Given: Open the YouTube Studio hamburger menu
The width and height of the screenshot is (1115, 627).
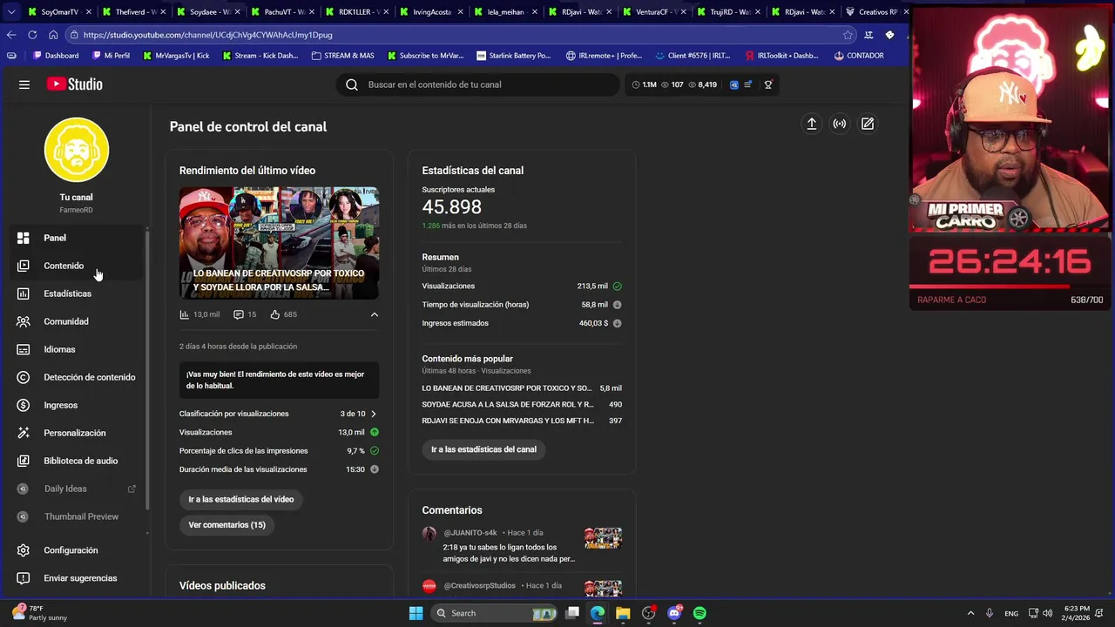Looking at the screenshot, I should coord(24,84).
